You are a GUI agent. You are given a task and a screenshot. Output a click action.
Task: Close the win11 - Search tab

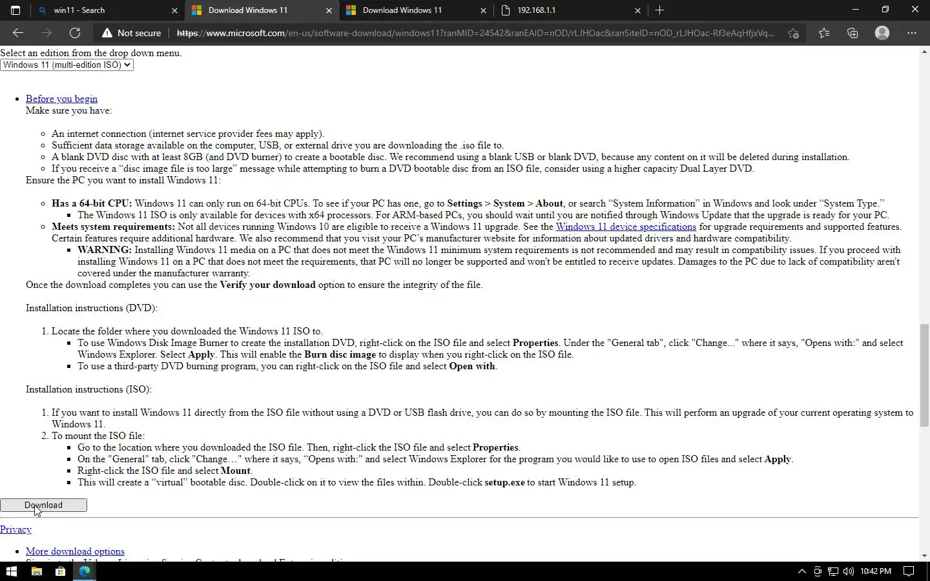click(x=174, y=10)
